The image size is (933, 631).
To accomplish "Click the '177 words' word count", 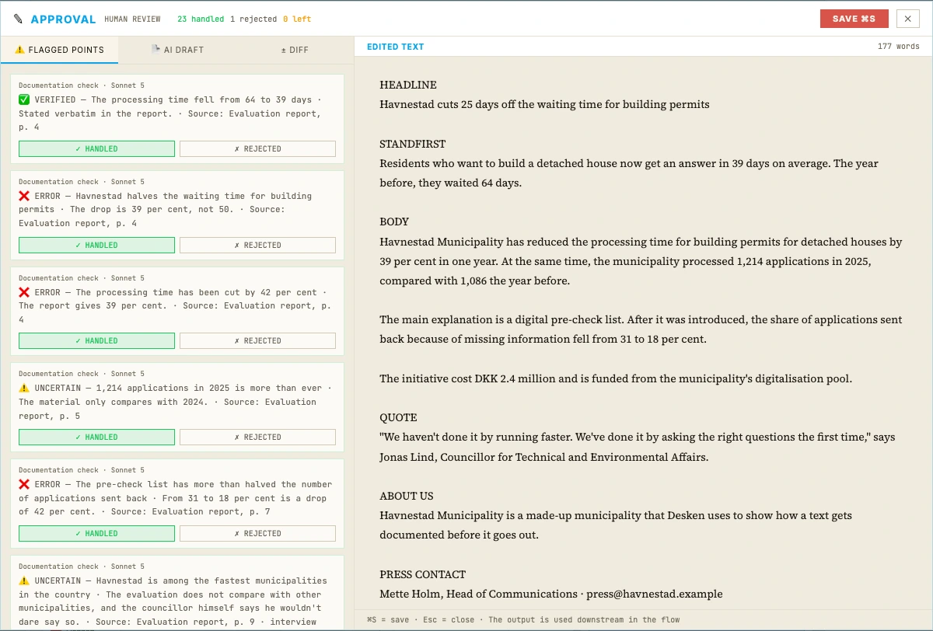I will [x=898, y=47].
